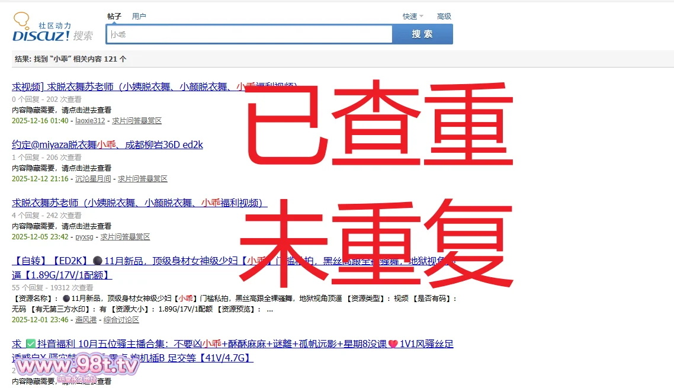The image size is (674, 388).
Task: Open 求片问答悬赏区 forum beside 沉沦星月间
Action: coord(143,179)
